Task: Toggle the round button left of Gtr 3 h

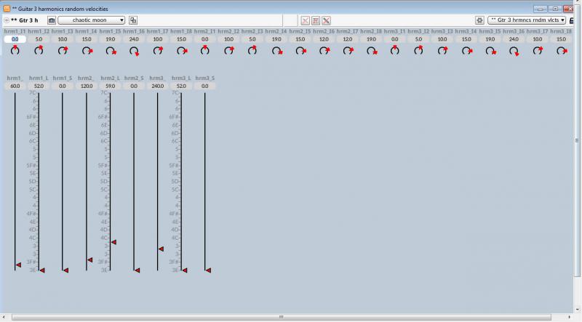Action: point(7,20)
